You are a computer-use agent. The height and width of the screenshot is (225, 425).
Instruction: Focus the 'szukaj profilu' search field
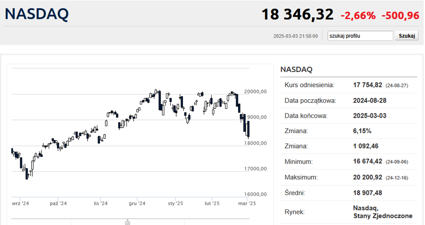pyautogui.click(x=360, y=36)
